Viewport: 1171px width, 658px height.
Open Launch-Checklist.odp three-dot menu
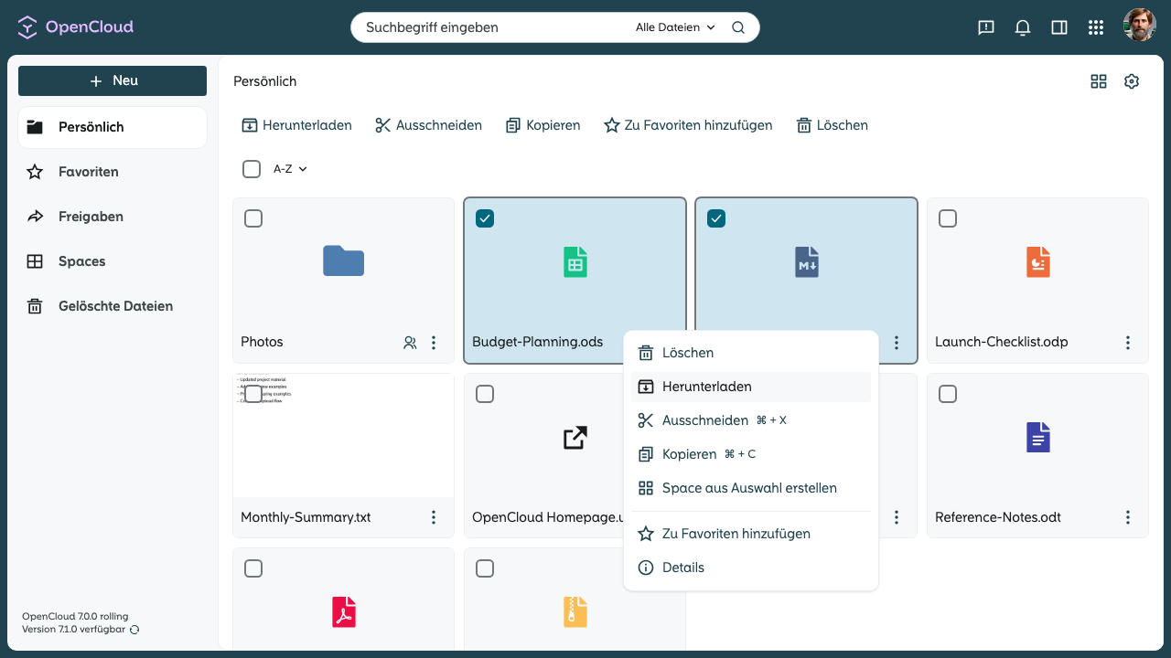point(1128,343)
